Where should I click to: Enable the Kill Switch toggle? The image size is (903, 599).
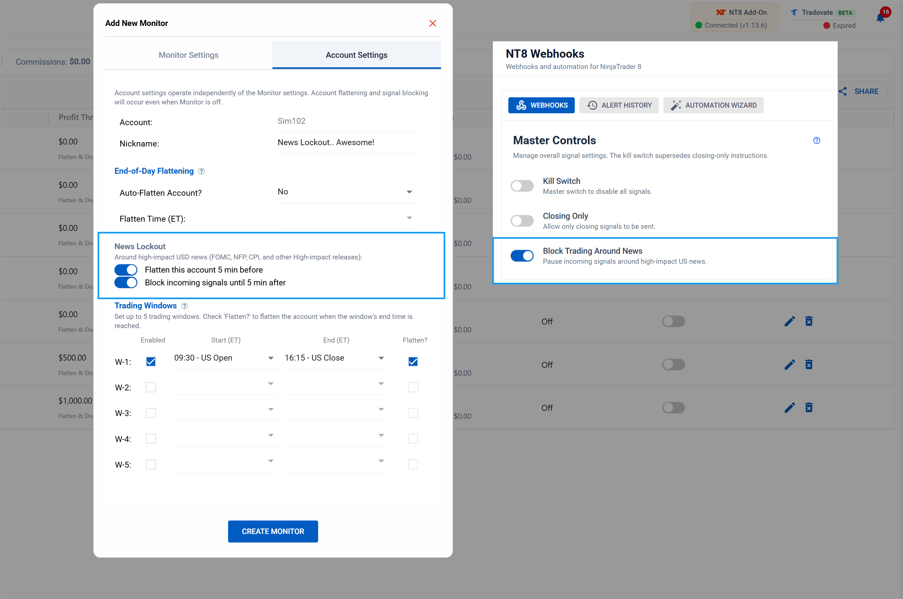click(x=522, y=186)
